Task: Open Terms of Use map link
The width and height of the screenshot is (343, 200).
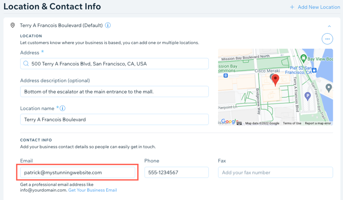Action: point(292,123)
